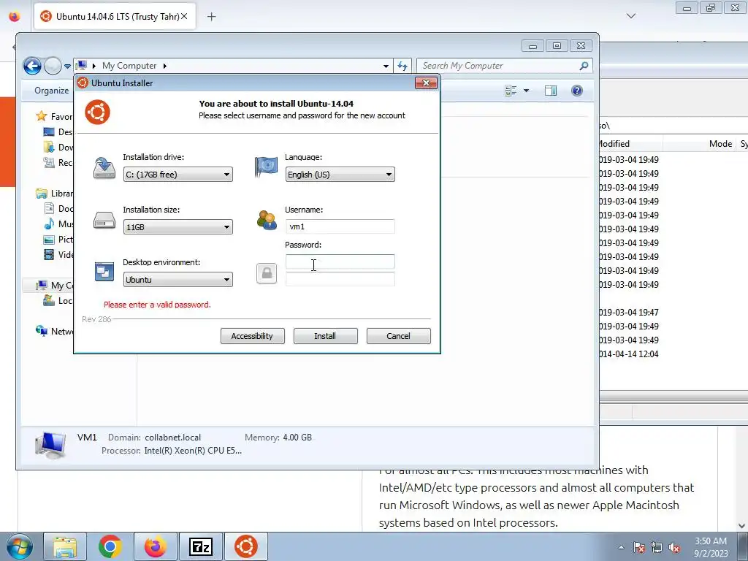This screenshot has width=748, height=561.
Task: Click the language flag icon
Action: tap(266, 167)
